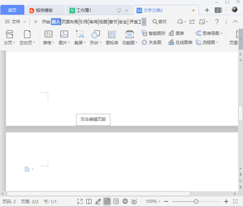Insert a blank page (空白页)
Image resolution: width=243 pixels, height=207 pixels.
click(27, 38)
